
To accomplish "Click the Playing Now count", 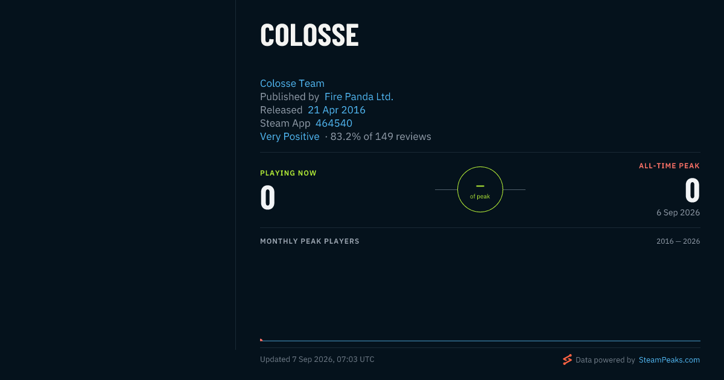I will [268, 197].
